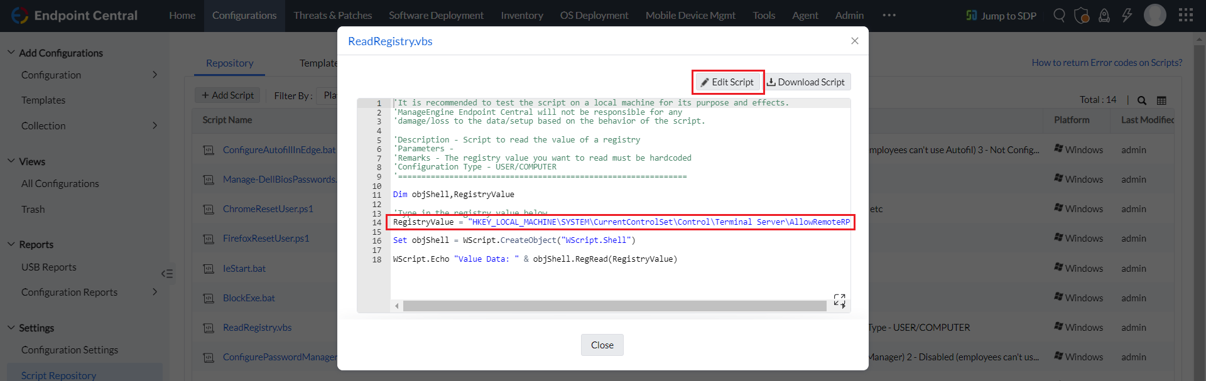Click Download Script button
This screenshot has height=381, width=1206.
point(806,82)
